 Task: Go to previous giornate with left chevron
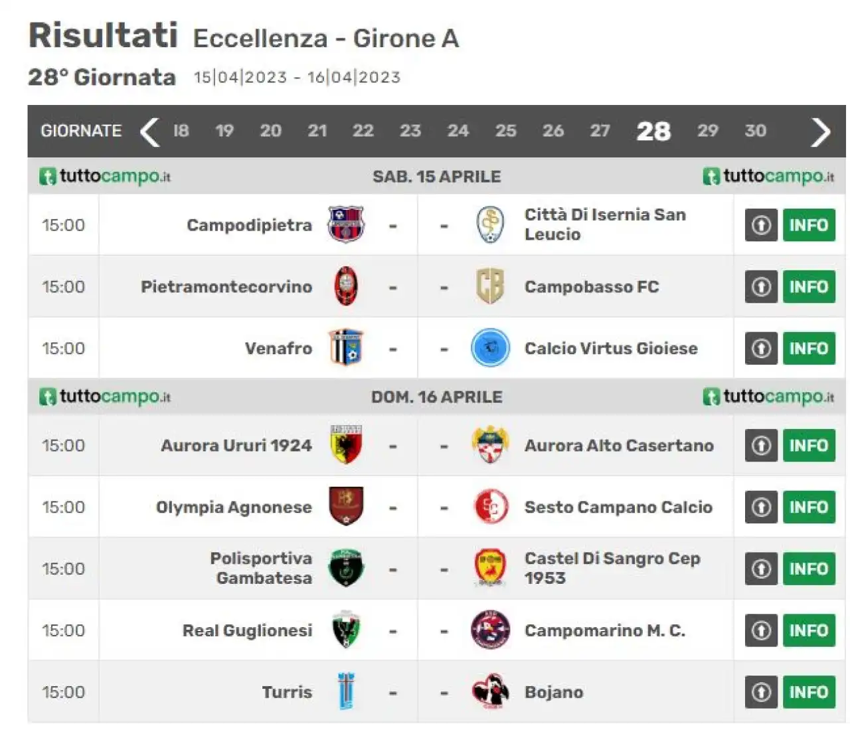(149, 132)
